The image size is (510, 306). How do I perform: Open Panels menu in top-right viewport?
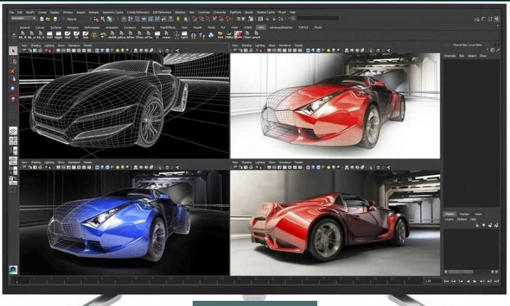tap(298, 45)
